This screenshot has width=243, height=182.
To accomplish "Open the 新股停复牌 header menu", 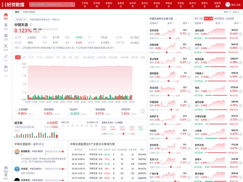I will (x=217, y=5).
